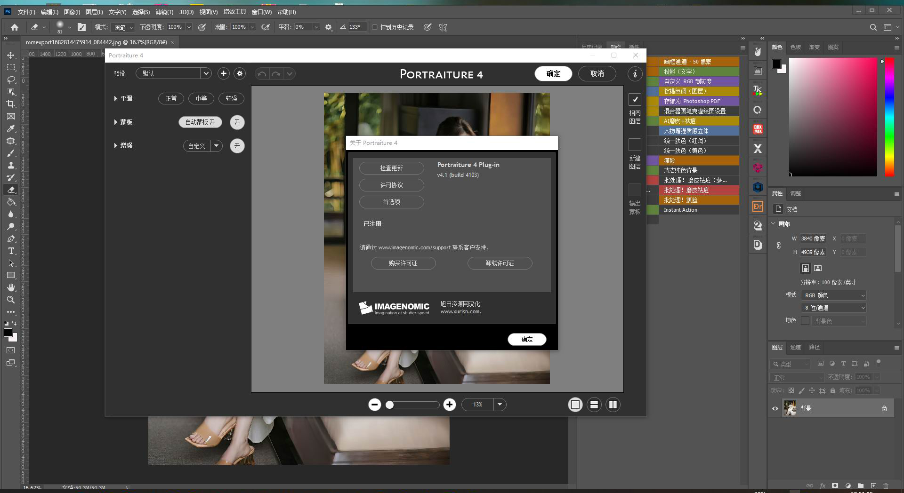Viewport: 904px width, 493px height.
Task: Enable New Layer output checkbox
Action: click(x=635, y=144)
